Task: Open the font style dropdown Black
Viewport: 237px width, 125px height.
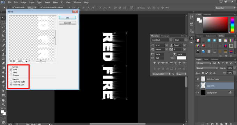Action: pos(185,40)
